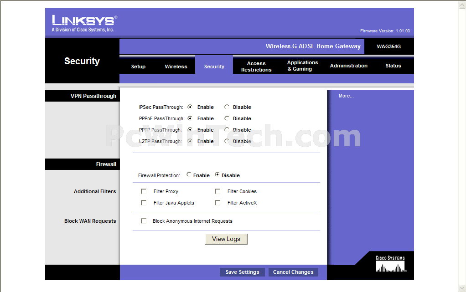Enable PPPoE PassThrough
This screenshot has width=466, height=292.
click(190, 118)
